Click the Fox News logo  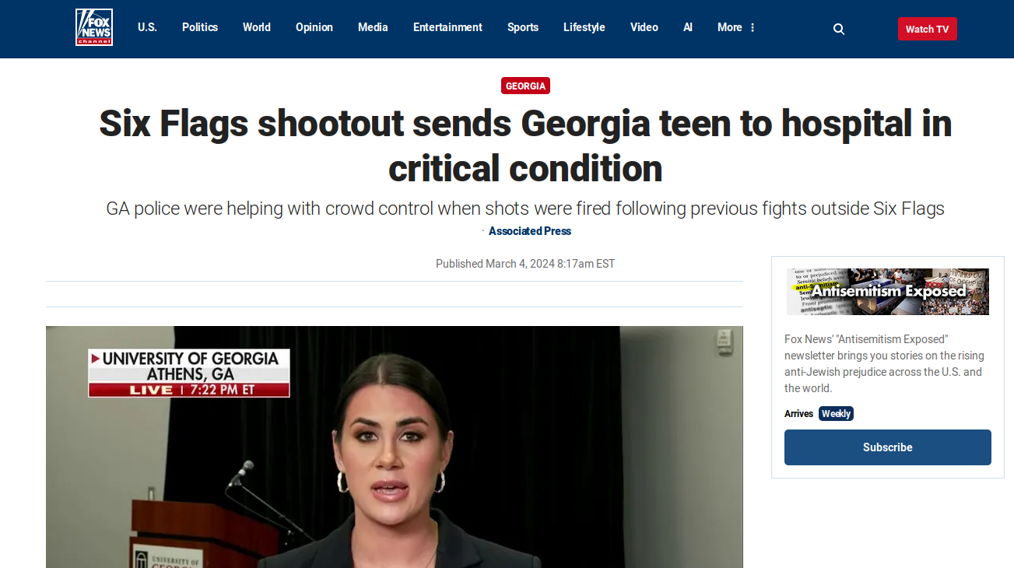[x=94, y=27]
